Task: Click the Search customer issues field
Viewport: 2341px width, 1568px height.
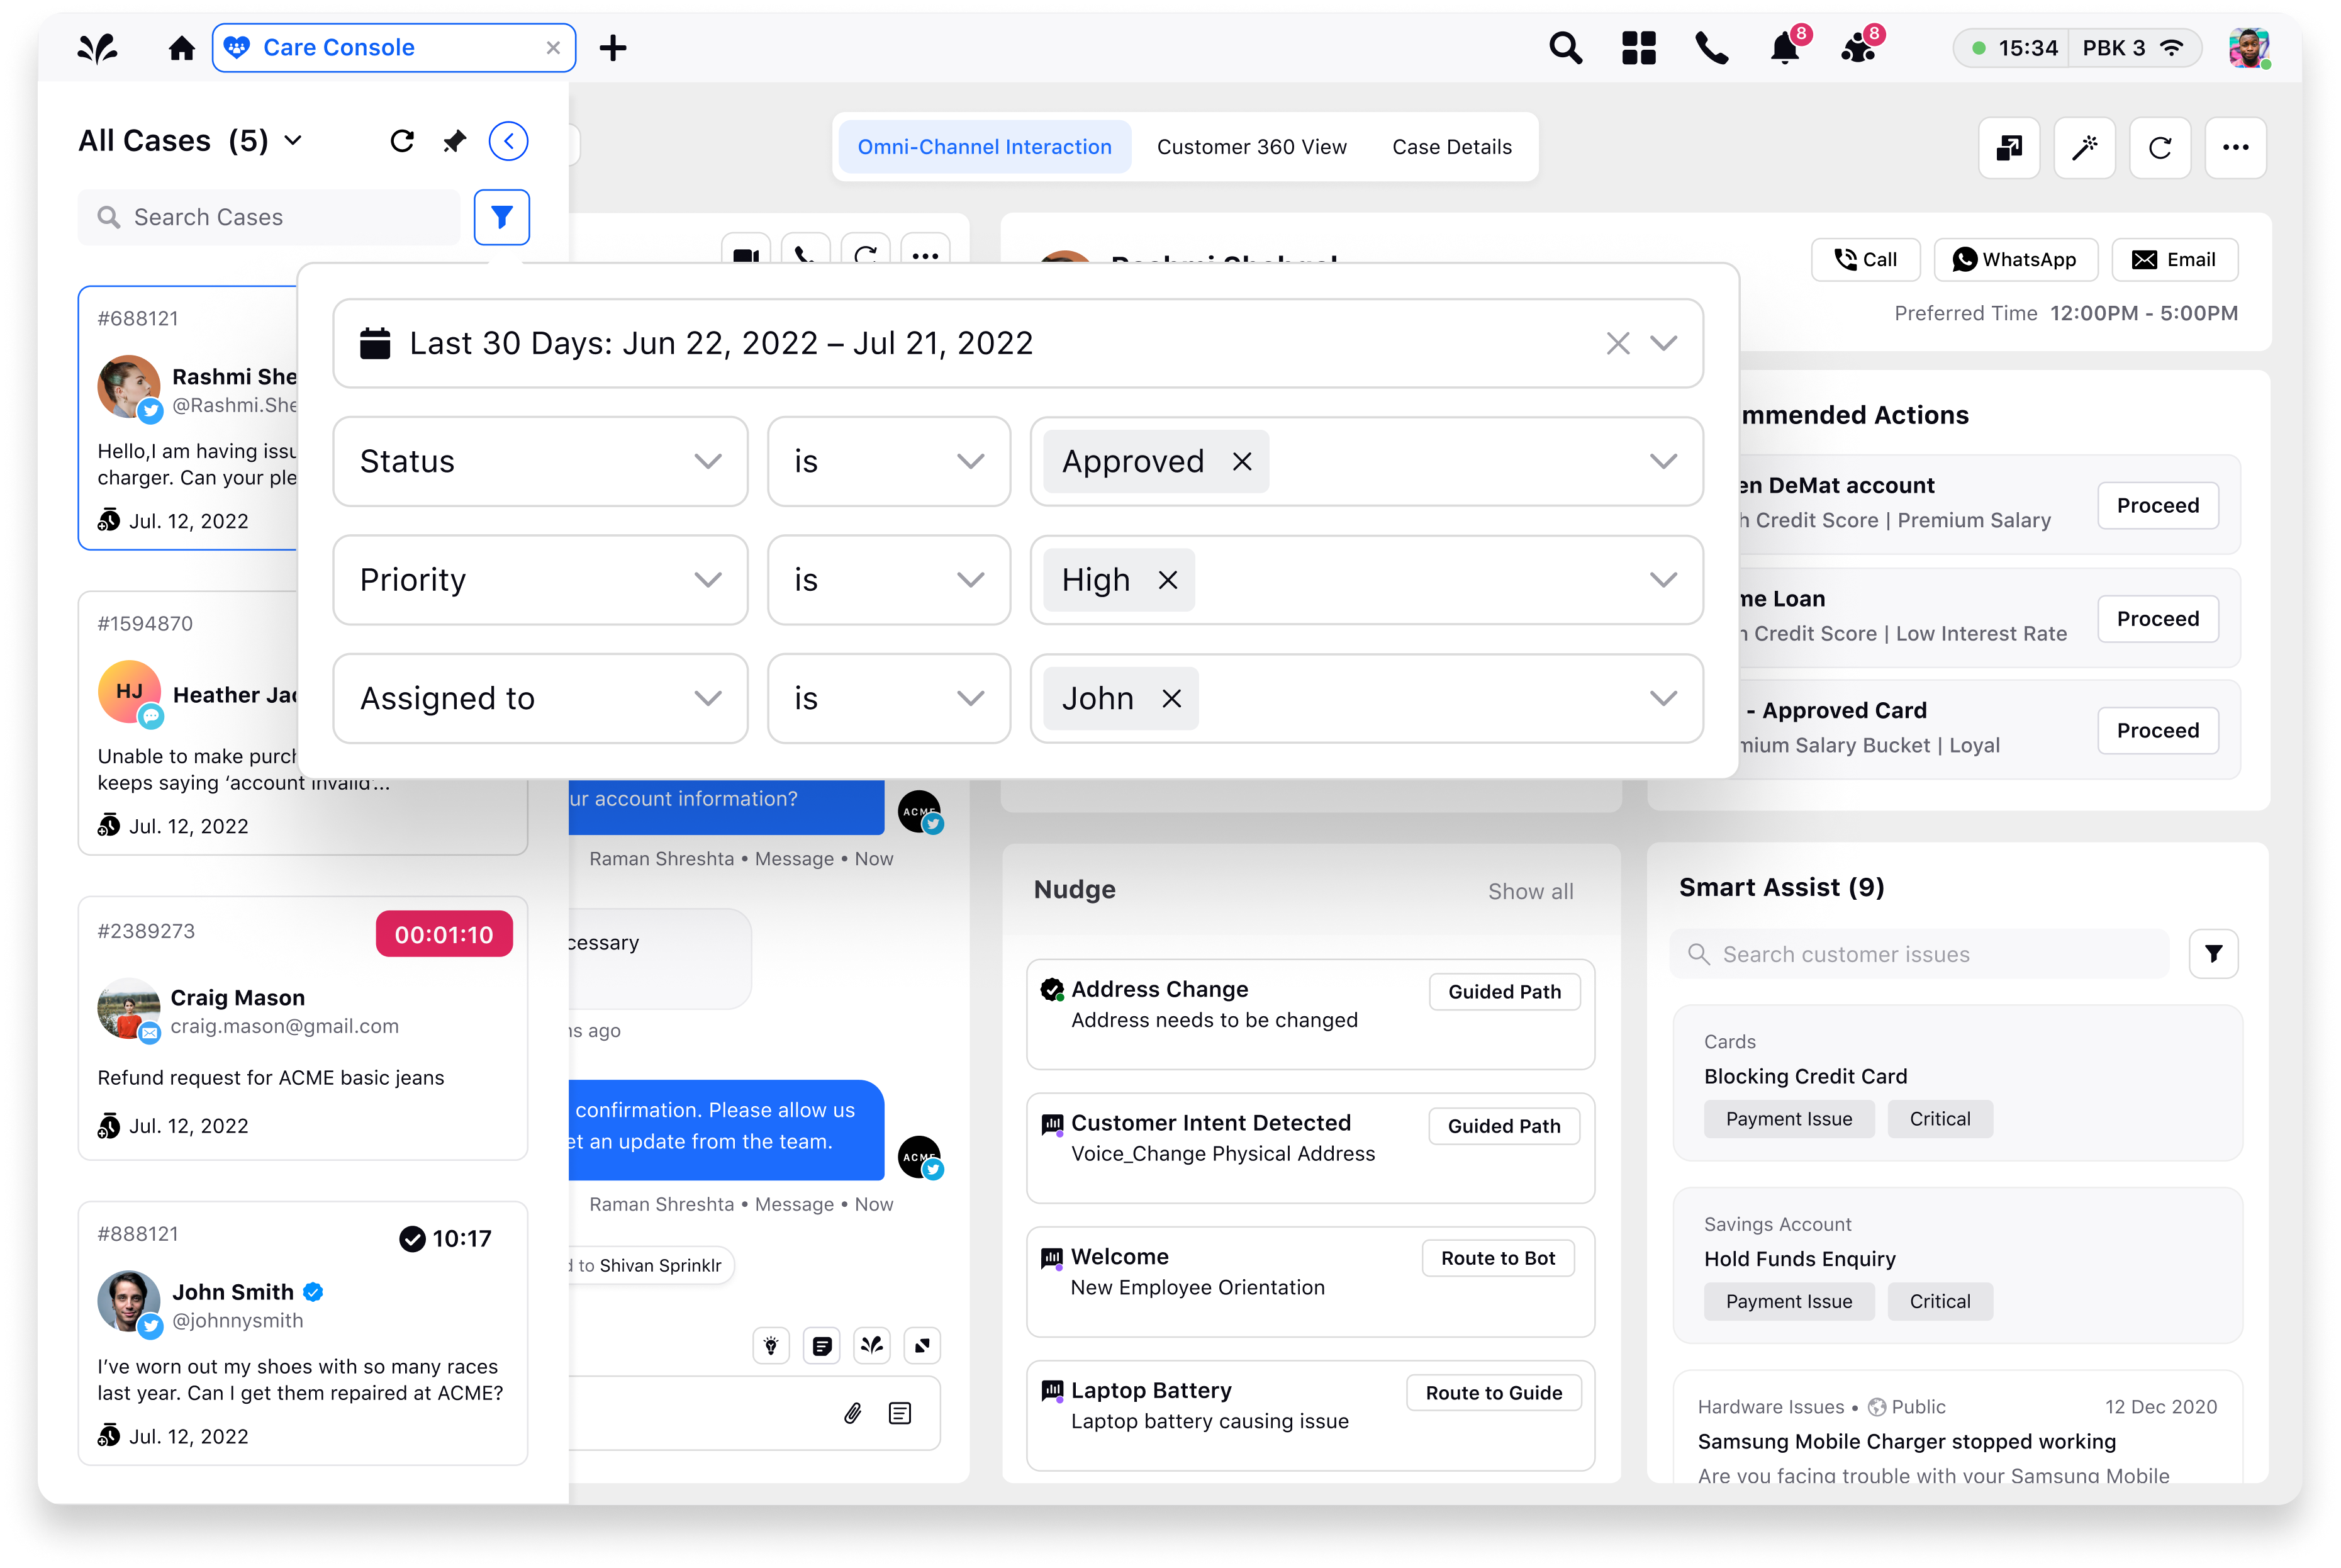Action: tap(1919, 954)
